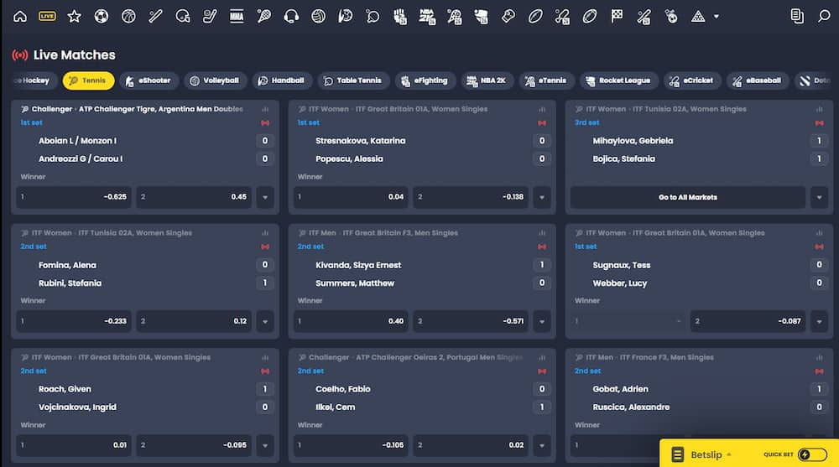
Task: Switch to the Volleyball tab
Action: [x=215, y=80]
